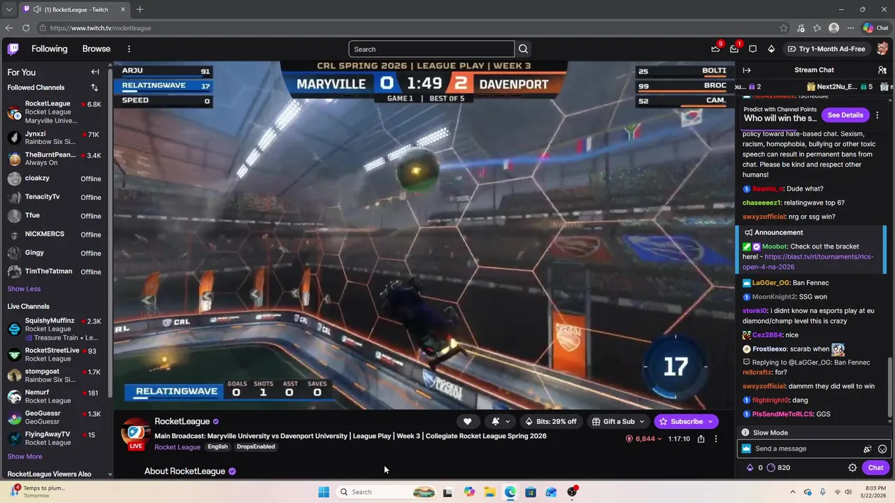Open stream more options vertical dots
895x503 pixels.
(715, 439)
